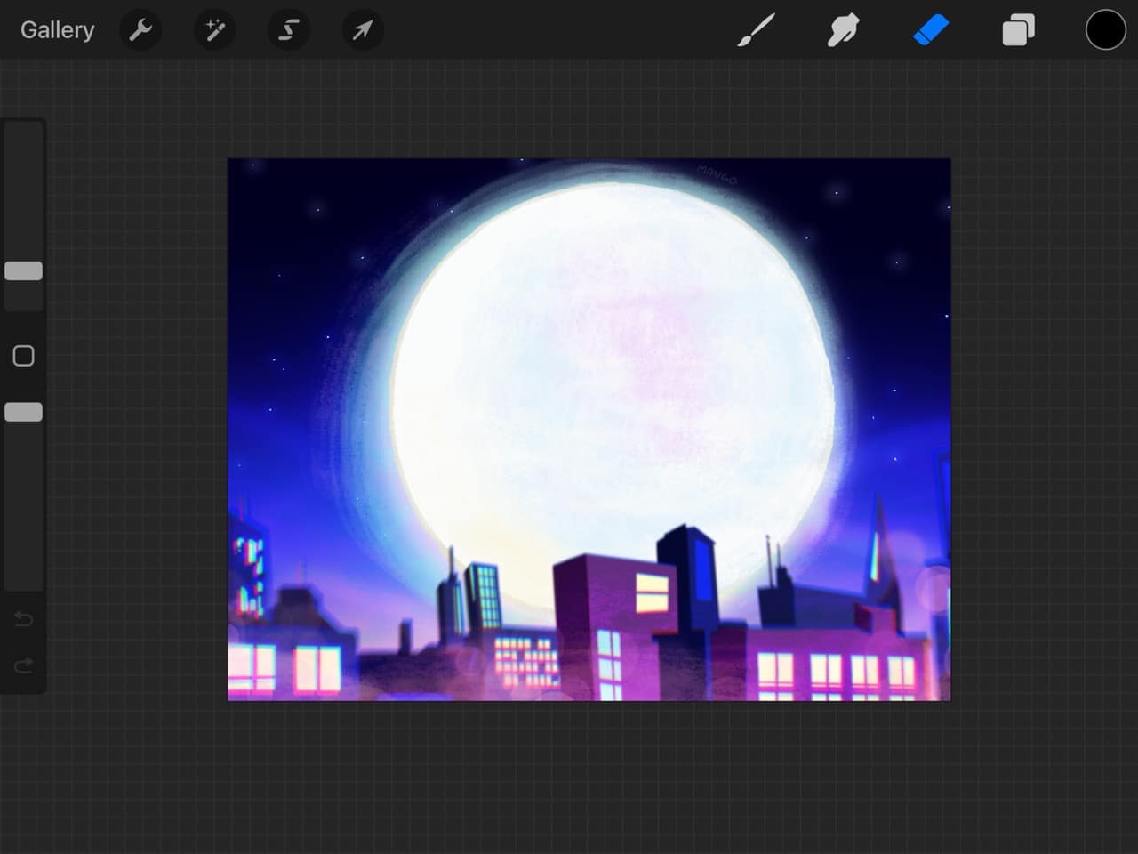Open the brush library via the Paint tool
The image size is (1138, 854).
point(757,29)
